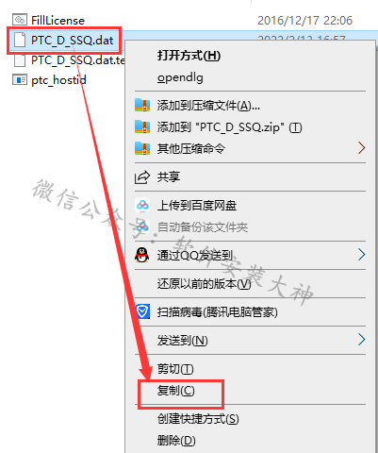Choose 复制(C) from the context menu
Viewport: 378px width, 453px height.
coord(175,391)
